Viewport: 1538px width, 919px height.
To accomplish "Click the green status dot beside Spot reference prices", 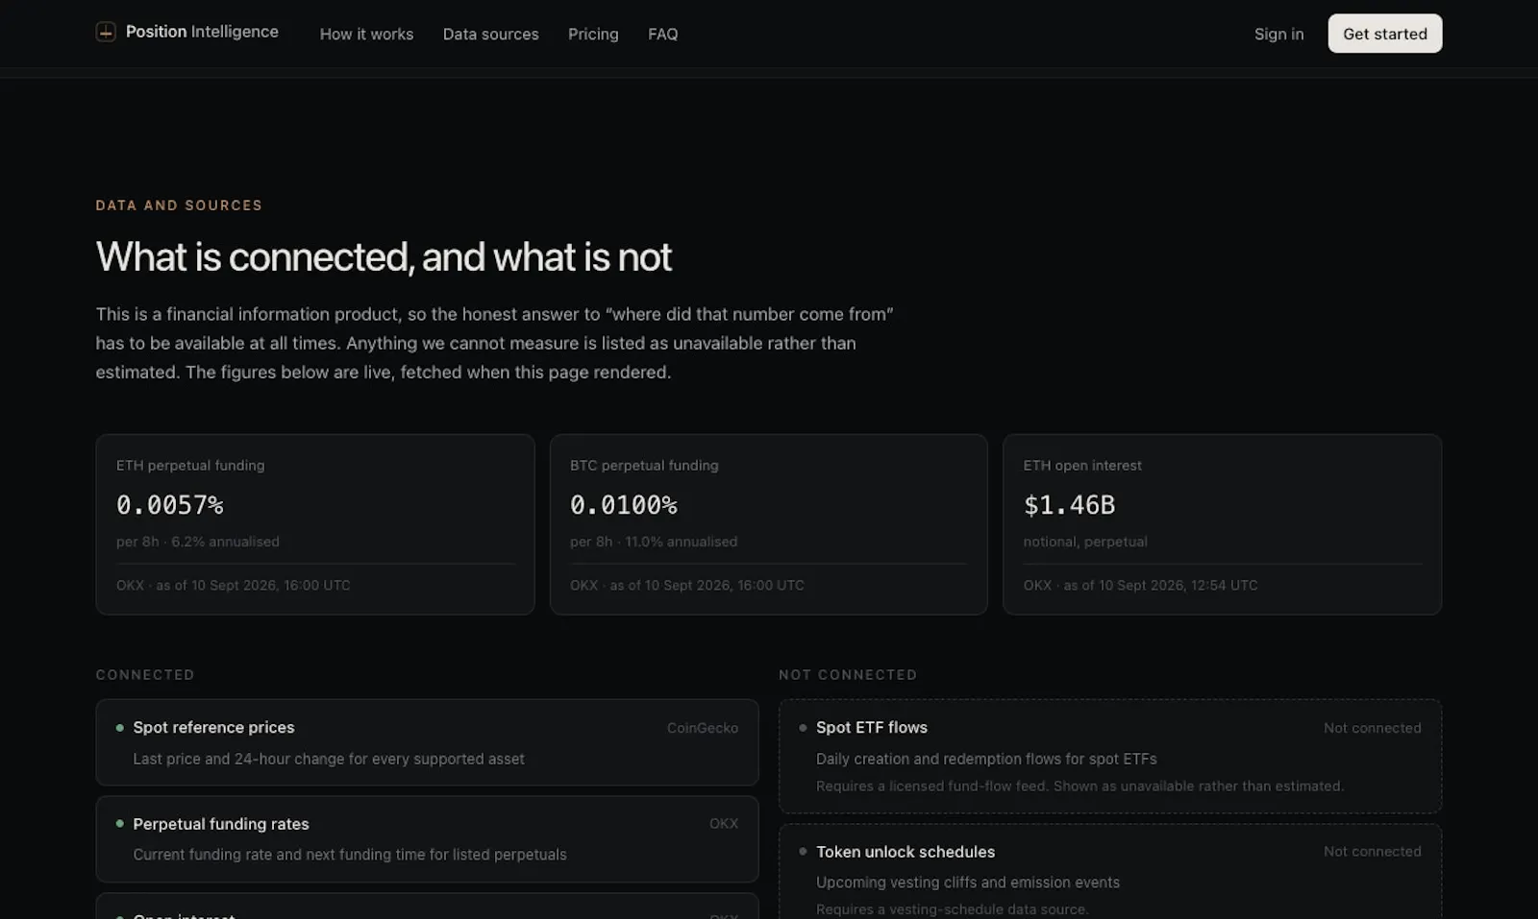I will 120,728.
